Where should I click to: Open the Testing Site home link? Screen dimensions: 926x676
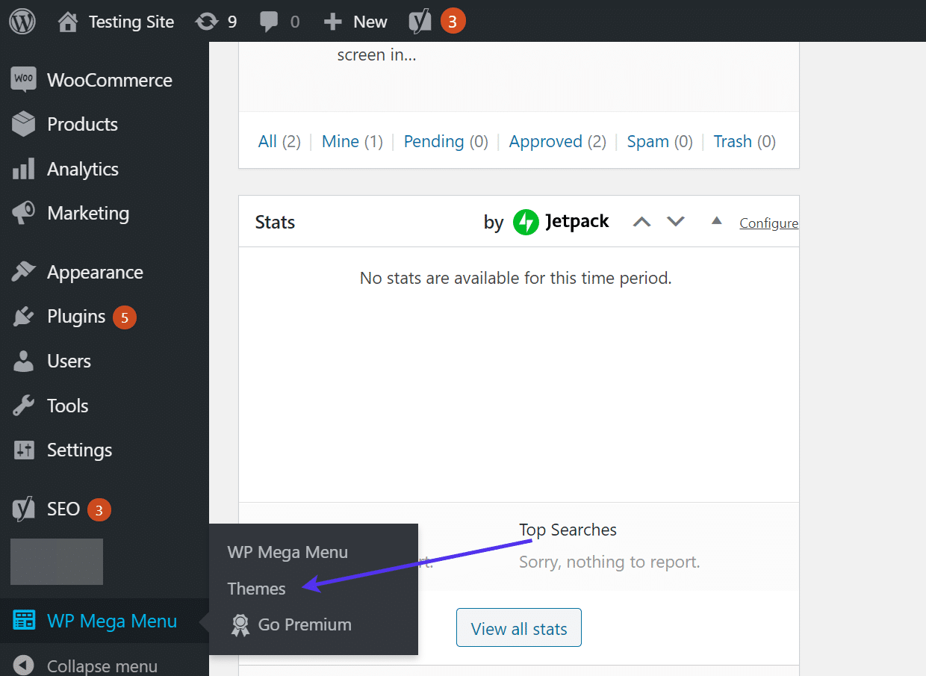click(116, 22)
